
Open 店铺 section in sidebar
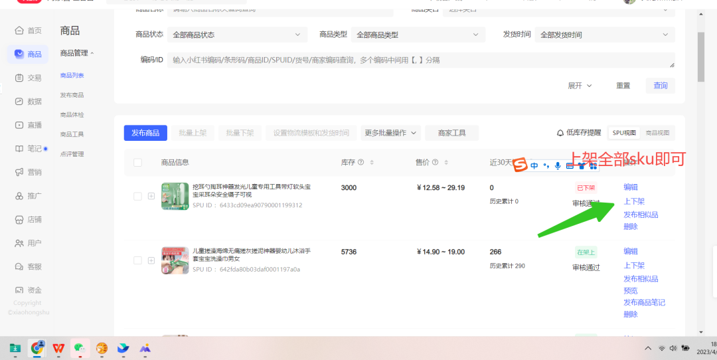[x=28, y=220]
